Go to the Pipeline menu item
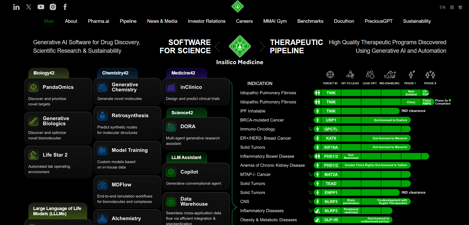The height and width of the screenshot is (225, 469). [x=128, y=21]
